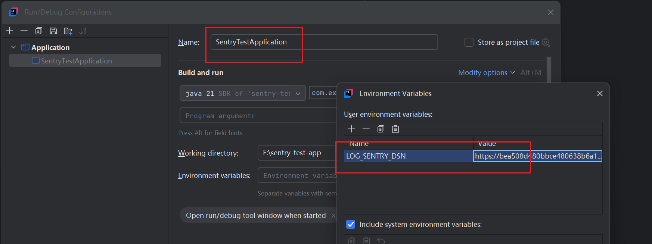Remove environment variable with minus icon
This screenshot has height=244, width=652.
[366, 129]
